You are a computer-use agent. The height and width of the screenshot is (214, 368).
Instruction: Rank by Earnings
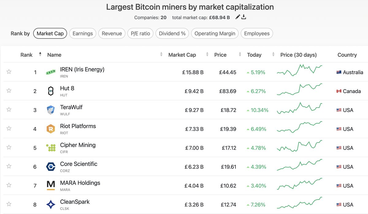pos(83,34)
